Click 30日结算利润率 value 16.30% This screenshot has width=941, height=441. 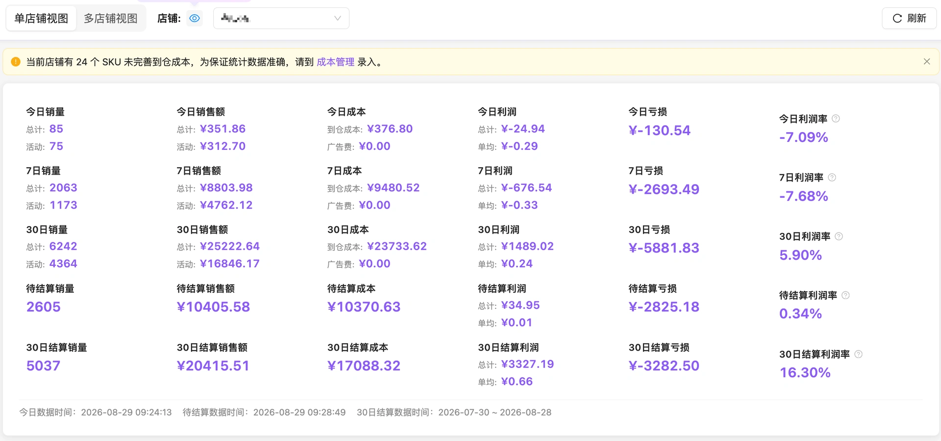(805, 373)
